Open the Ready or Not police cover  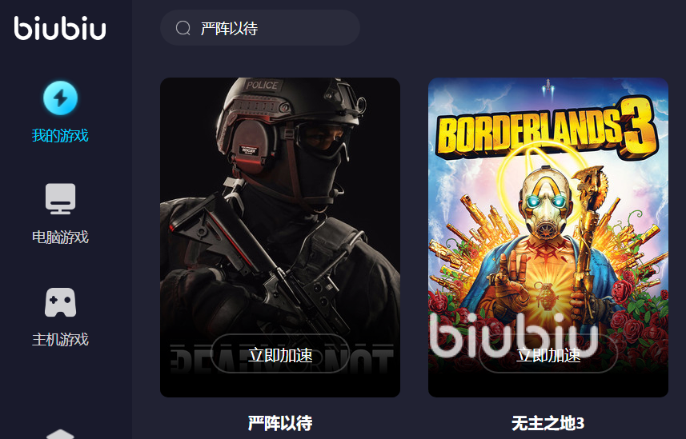click(x=280, y=237)
